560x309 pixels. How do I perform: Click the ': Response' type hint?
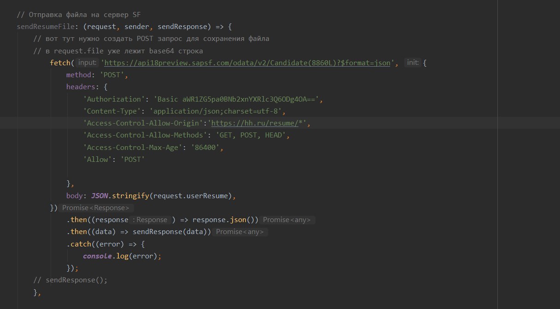tap(150, 220)
